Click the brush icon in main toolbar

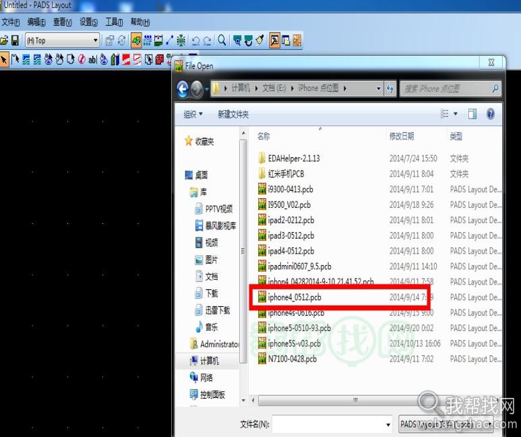point(259,40)
